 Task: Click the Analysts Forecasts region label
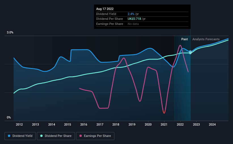206,39
